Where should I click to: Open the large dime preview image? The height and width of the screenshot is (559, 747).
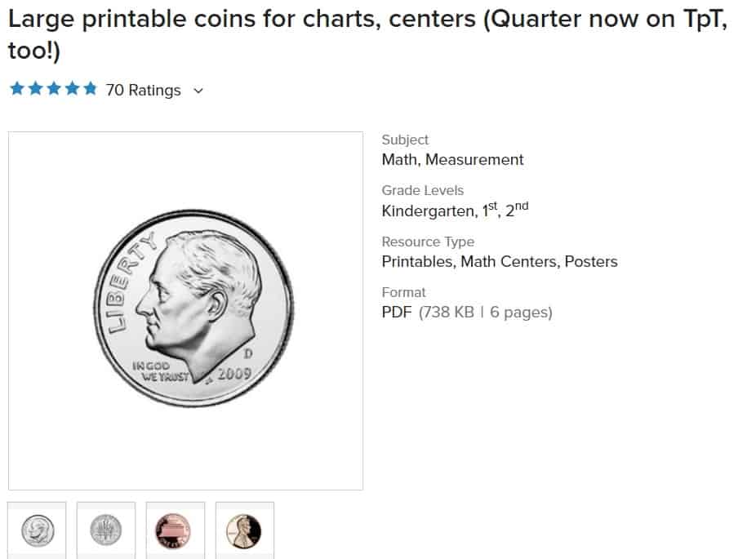point(185,310)
